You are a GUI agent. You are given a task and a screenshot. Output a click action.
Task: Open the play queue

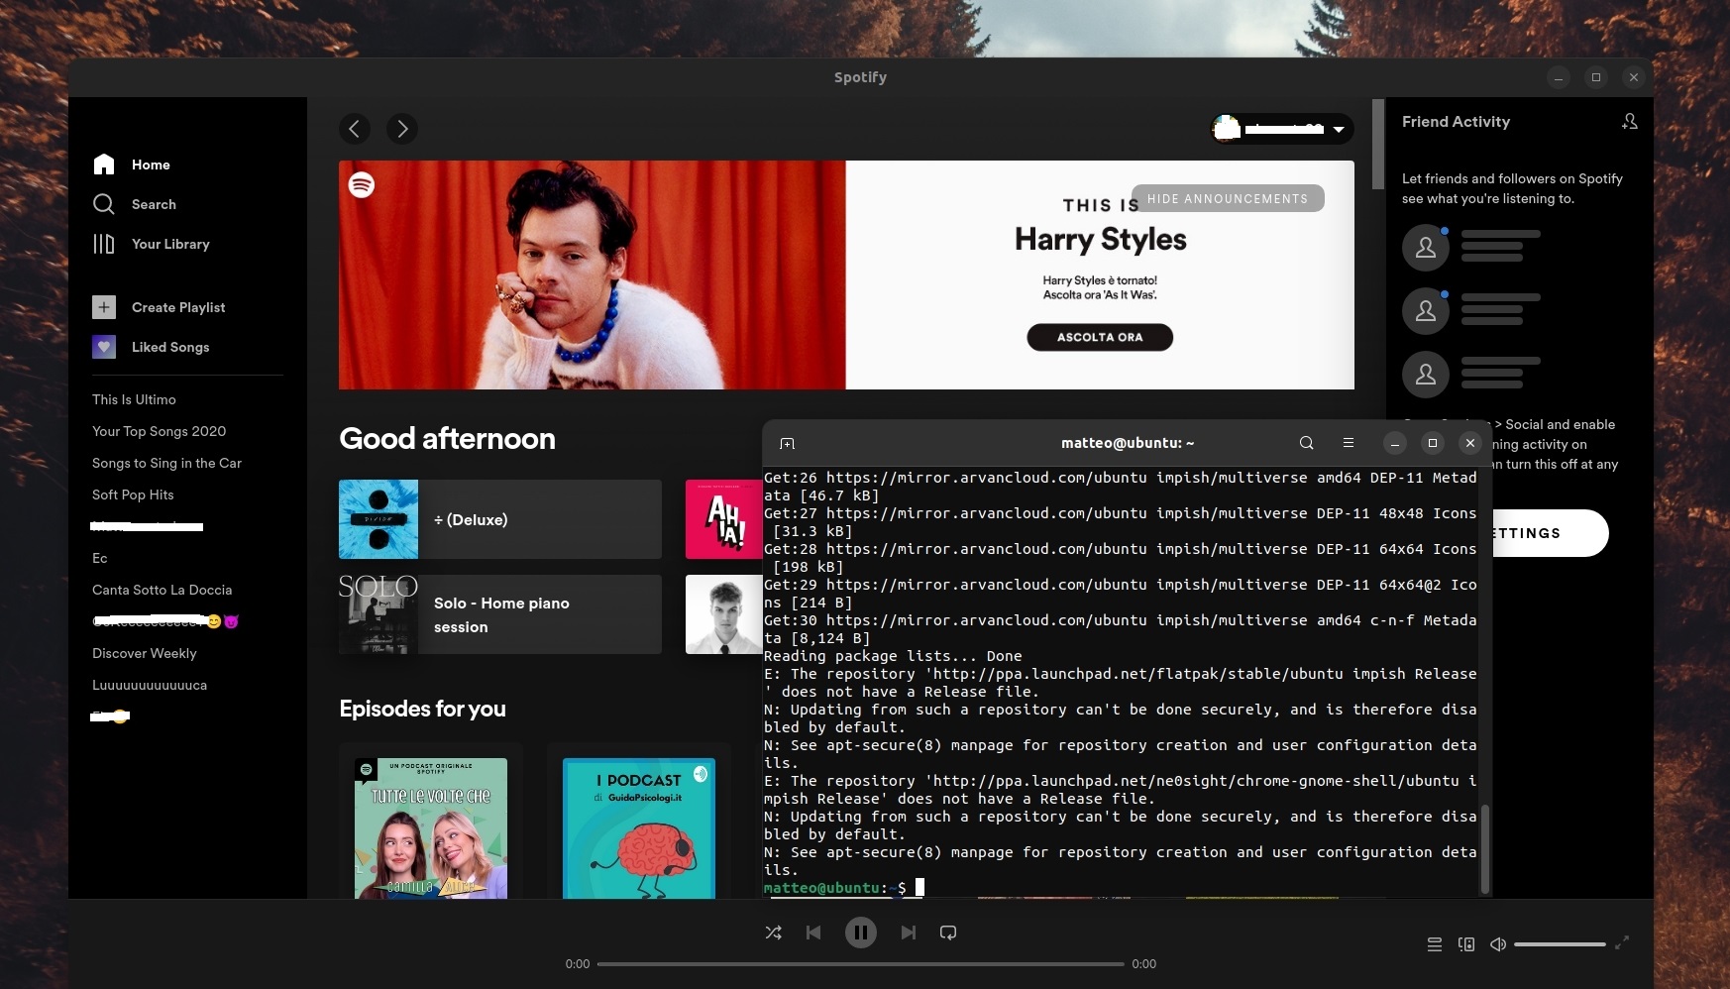pyautogui.click(x=1434, y=944)
